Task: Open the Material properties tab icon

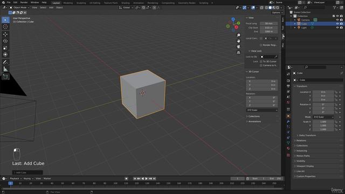Action: coord(288,148)
